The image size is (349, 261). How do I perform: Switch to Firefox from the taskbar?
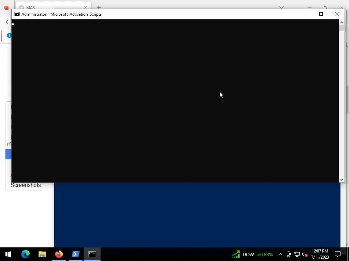[x=59, y=254]
